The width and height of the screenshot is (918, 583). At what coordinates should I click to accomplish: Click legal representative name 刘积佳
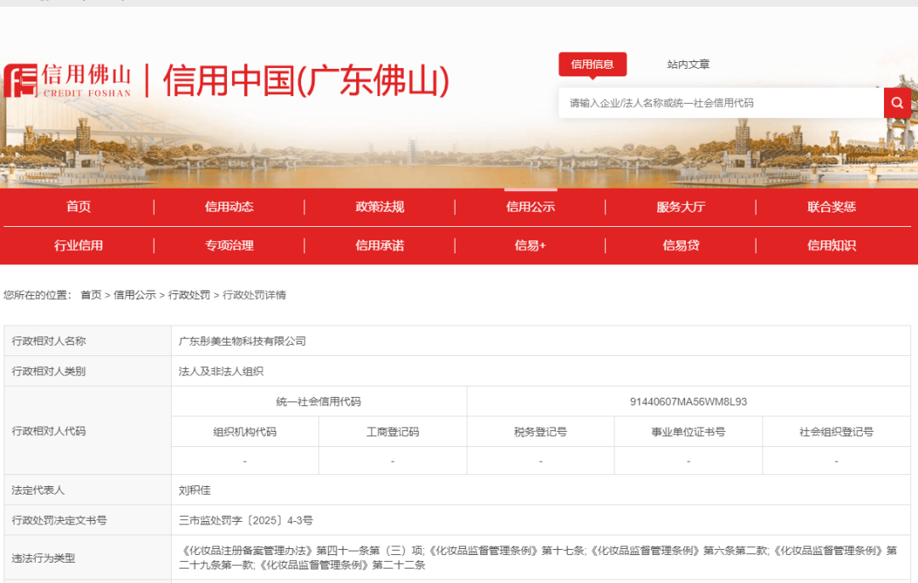point(195,490)
